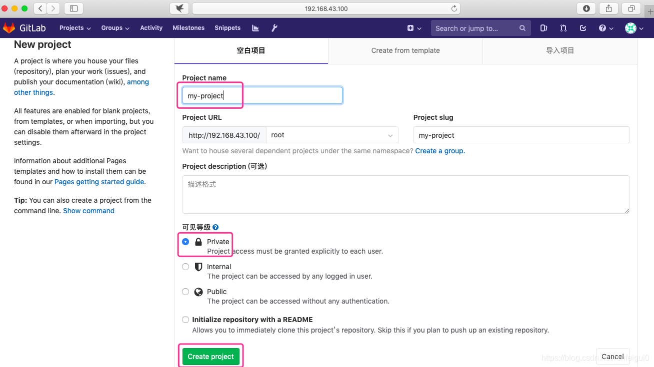Open the admin area wrench icon

[x=274, y=28]
